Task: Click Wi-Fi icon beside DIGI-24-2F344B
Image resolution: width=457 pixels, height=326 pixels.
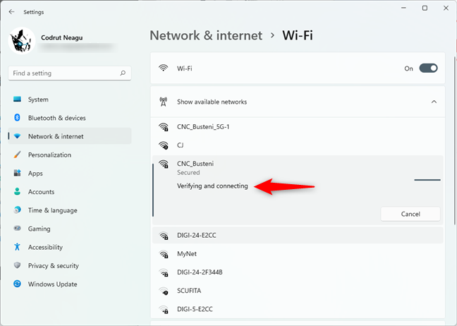Action: click(x=164, y=272)
